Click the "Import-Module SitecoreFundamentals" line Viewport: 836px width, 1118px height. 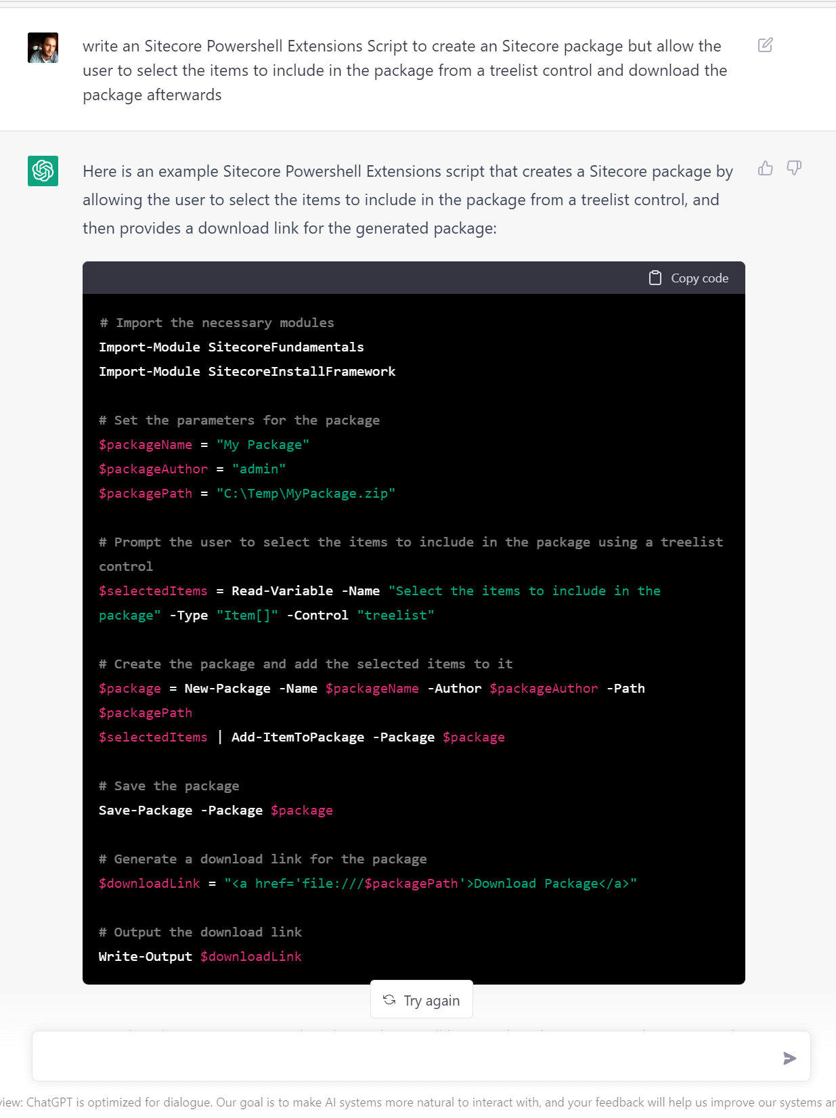(x=232, y=347)
